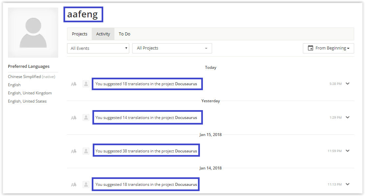
Task: Expand the 5:28 PM activity entry
Action: pyautogui.click(x=348, y=84)
